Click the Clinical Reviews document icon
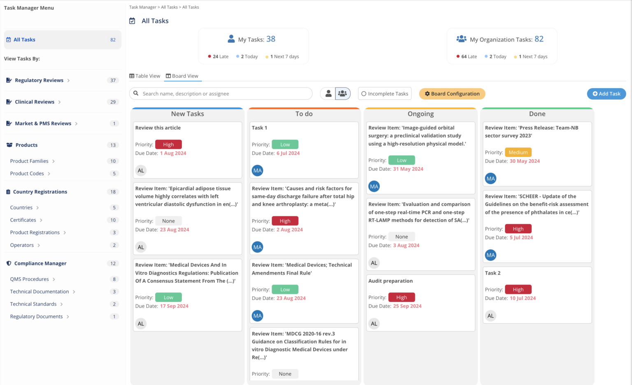The width and height of the screenshot is (632, 385). pyautogui.click(x=9, y=102)
